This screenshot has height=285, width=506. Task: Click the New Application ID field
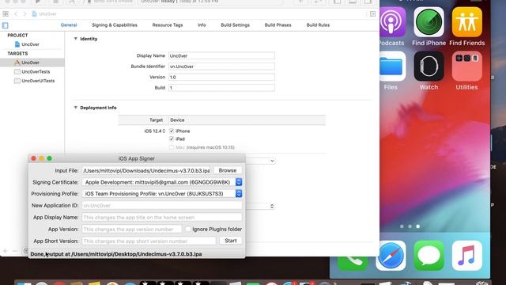tap(162, 206)
